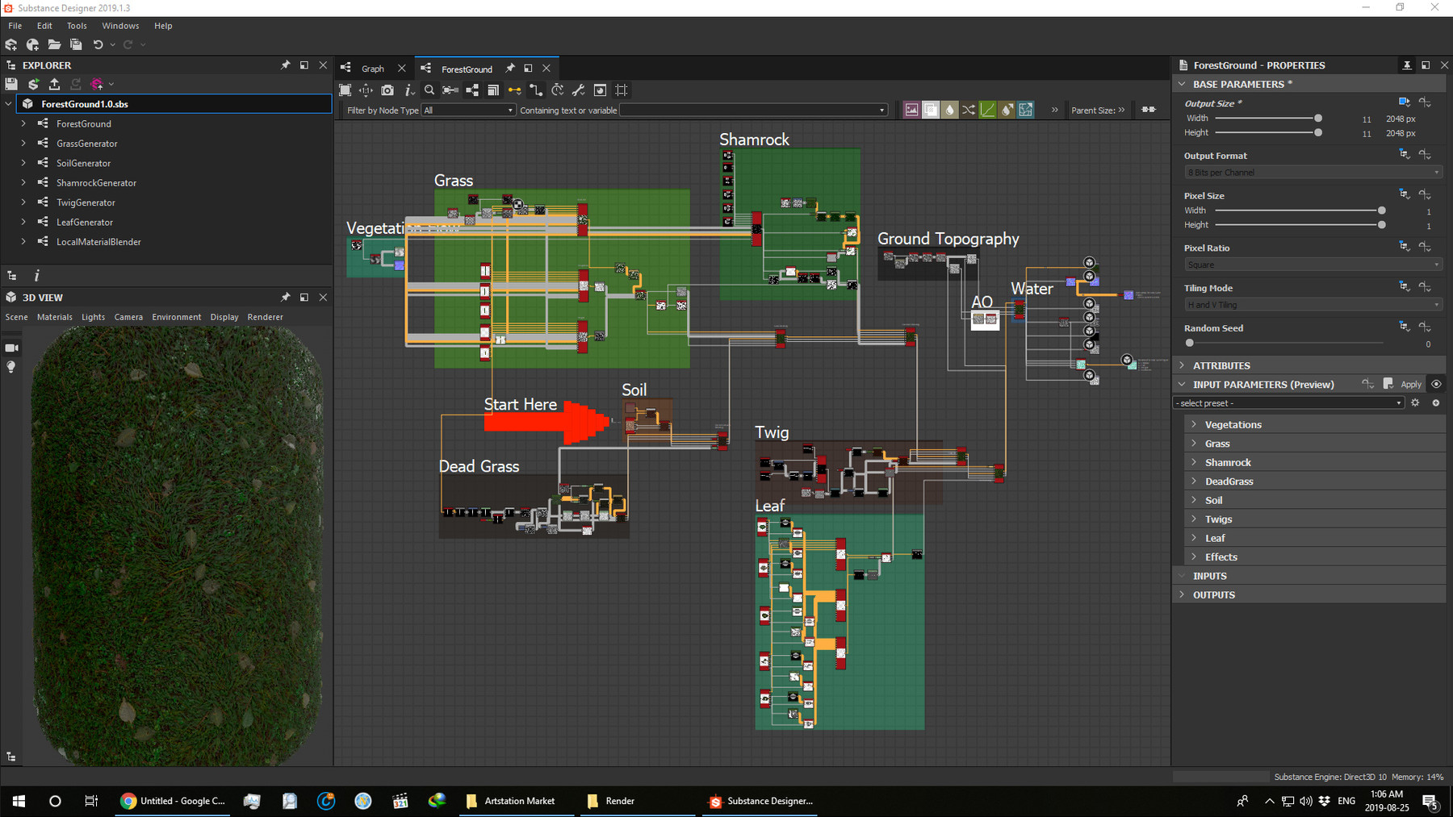This screenshot has width=1453, height=817.
Task: Toggle the pin on the Explorer panel
Action: point(285,65)
